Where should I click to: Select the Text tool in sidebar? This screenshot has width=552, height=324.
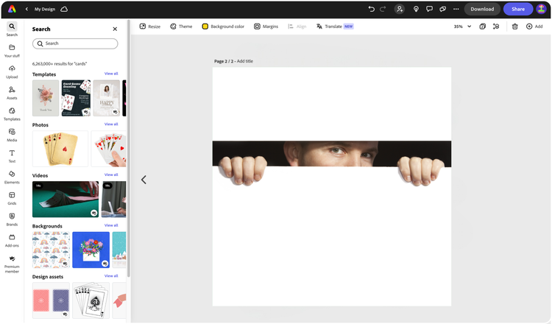tap(12, 156)
